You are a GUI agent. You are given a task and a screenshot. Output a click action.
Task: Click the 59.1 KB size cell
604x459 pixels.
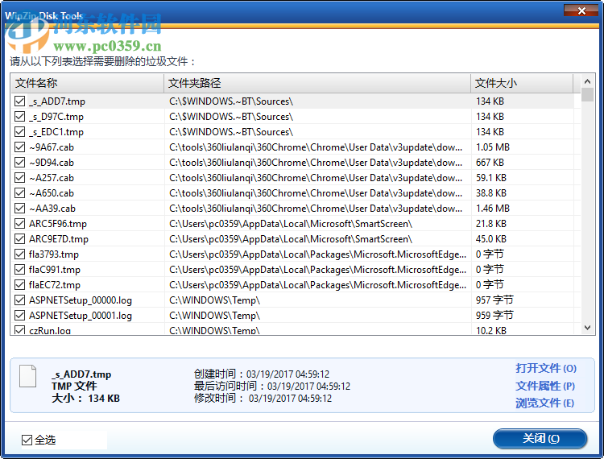[491, 177]
